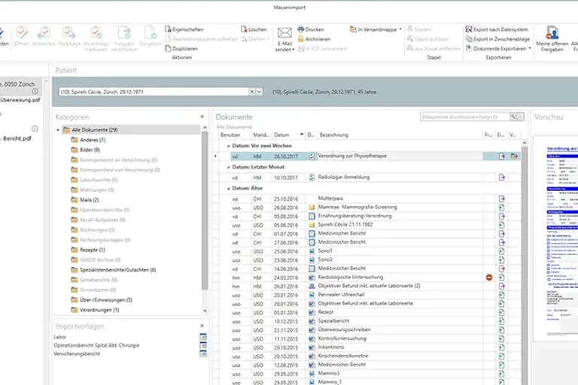Close the Kategorien panel

click(x=202, y=117)
